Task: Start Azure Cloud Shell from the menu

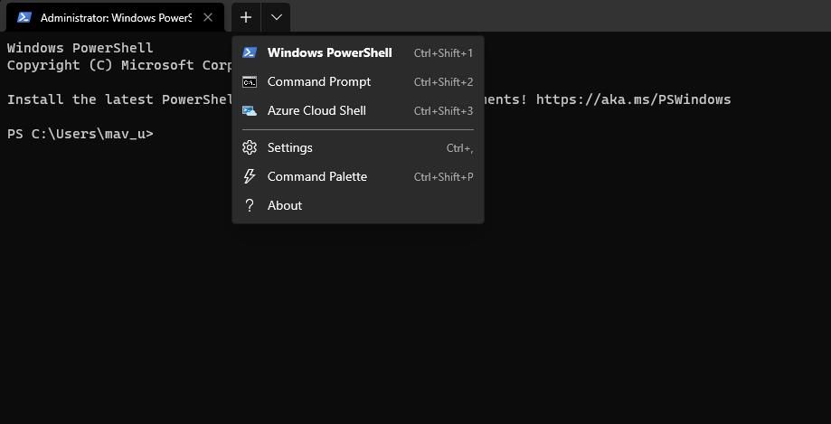Action: click(x=316, y=110)
